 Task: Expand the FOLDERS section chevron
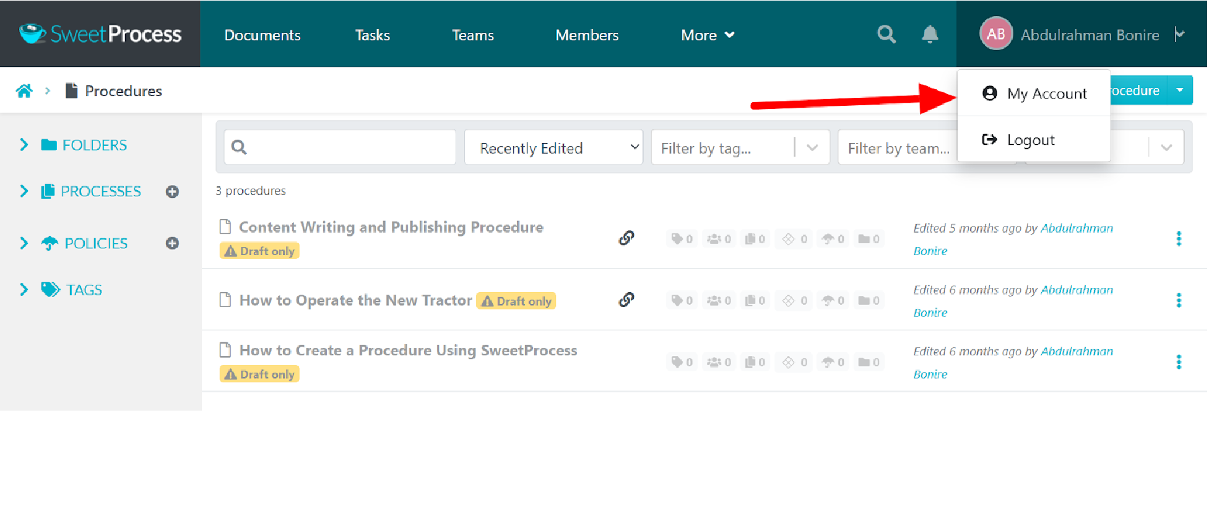click(24, 145)
